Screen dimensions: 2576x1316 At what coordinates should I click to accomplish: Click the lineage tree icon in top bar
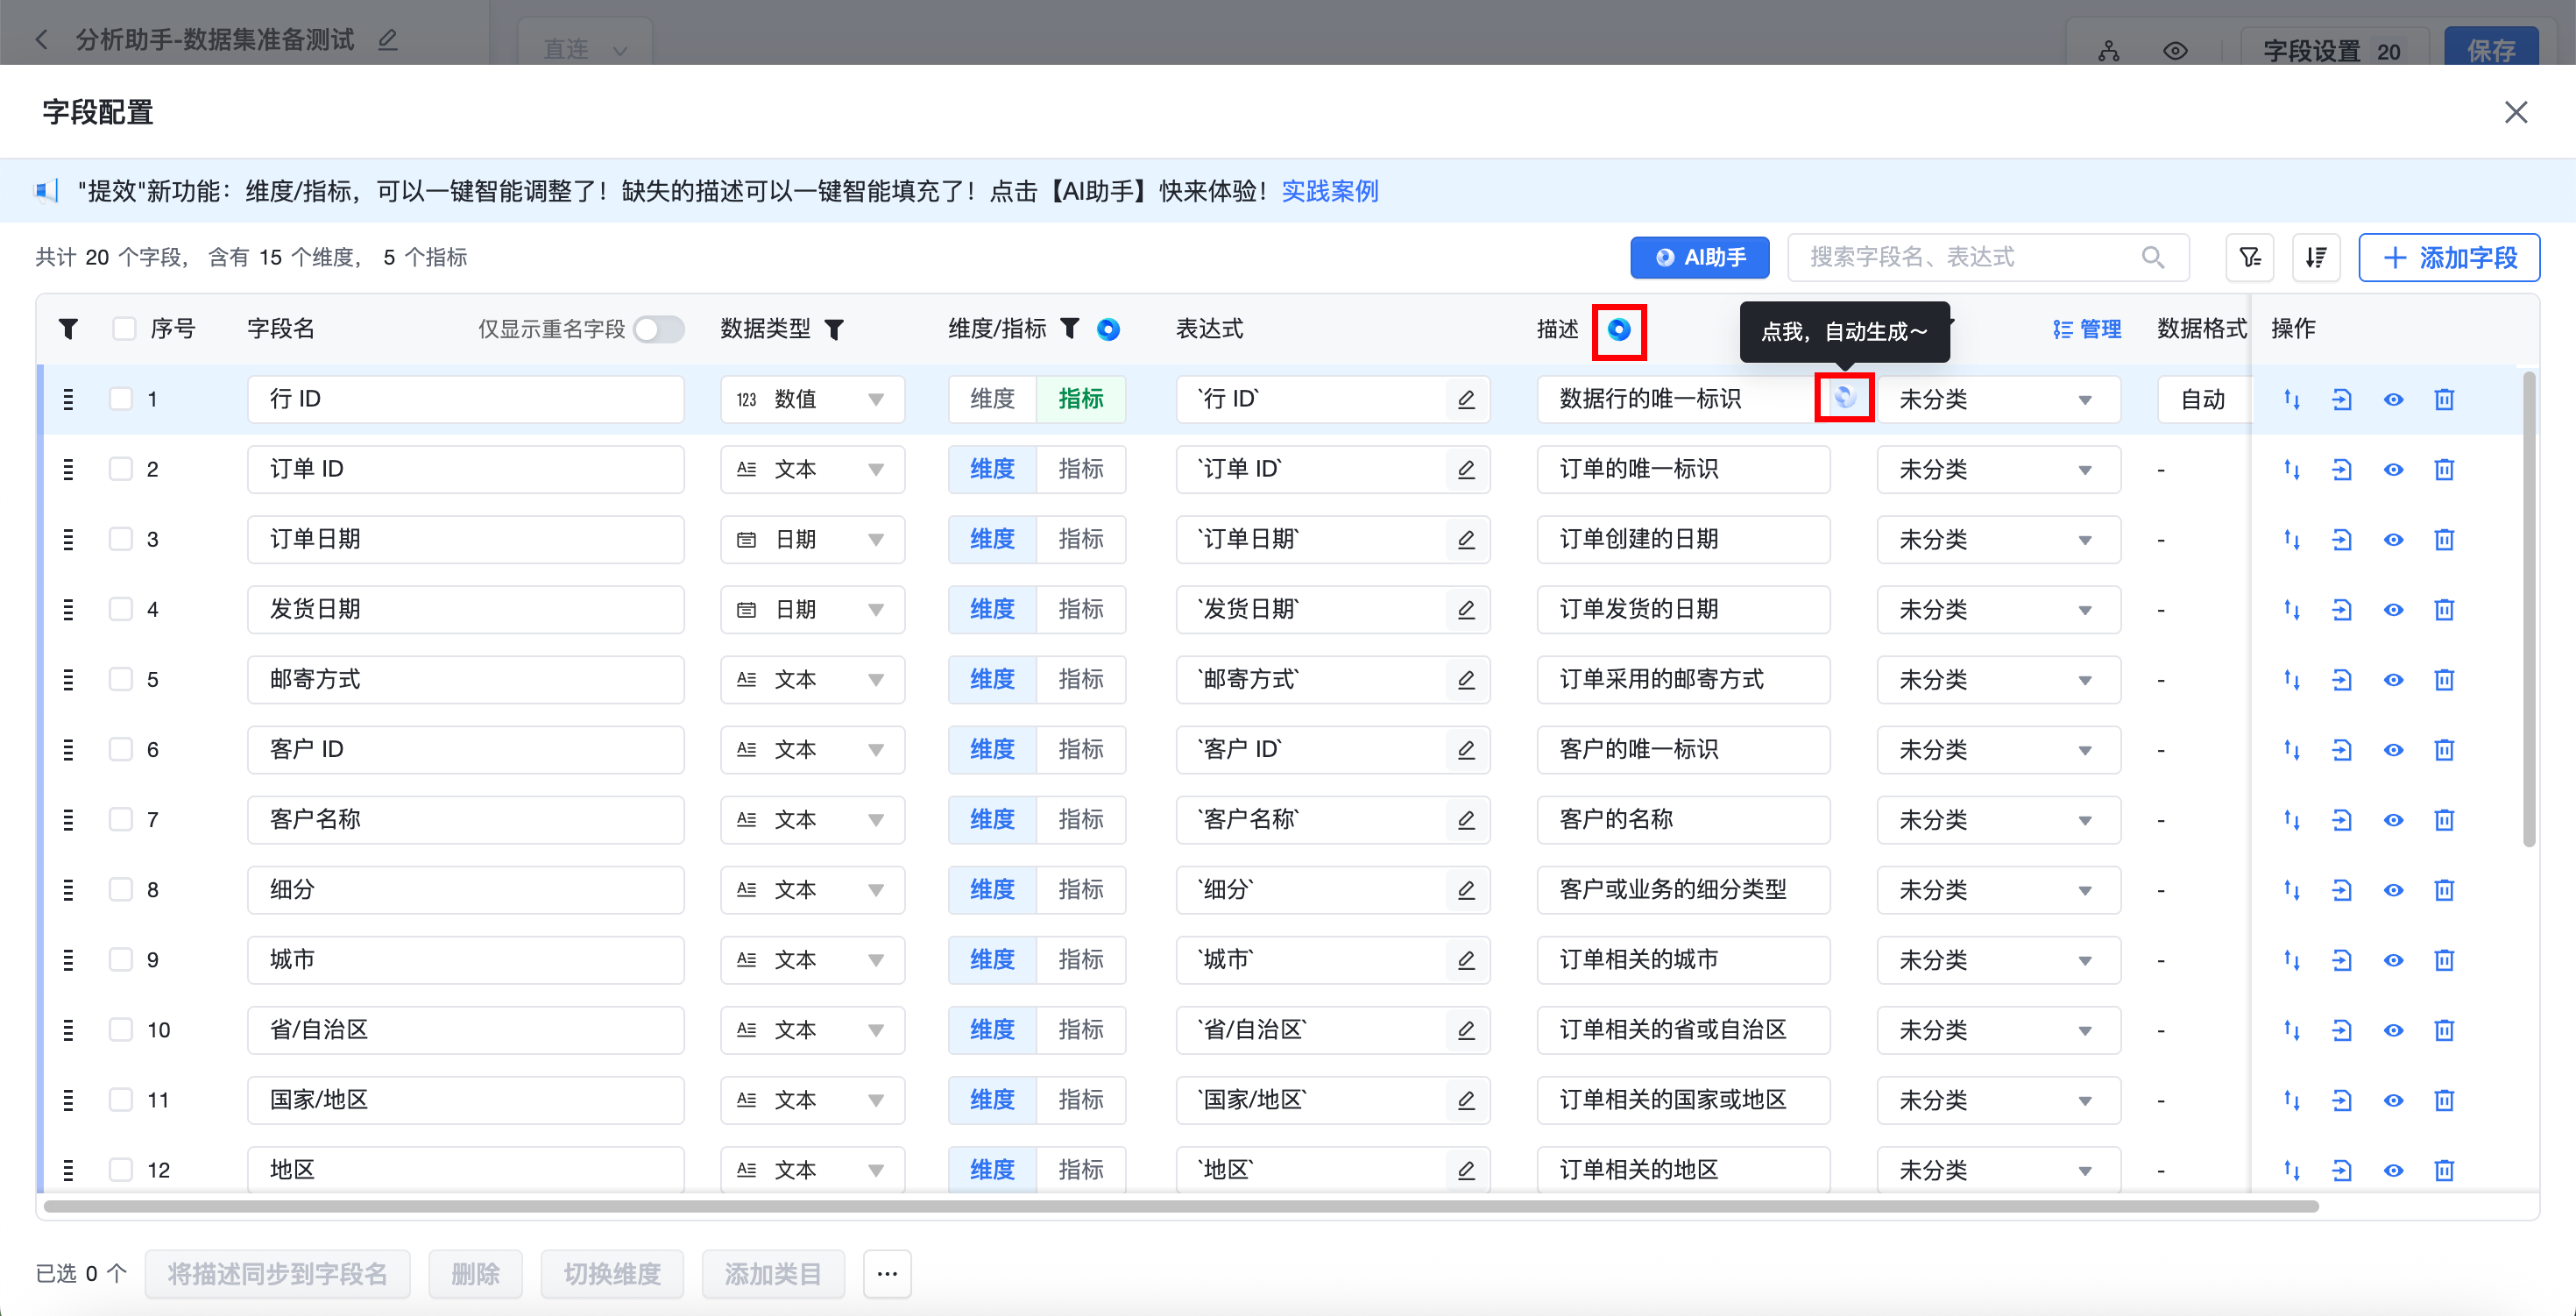tap(2108, 51)
